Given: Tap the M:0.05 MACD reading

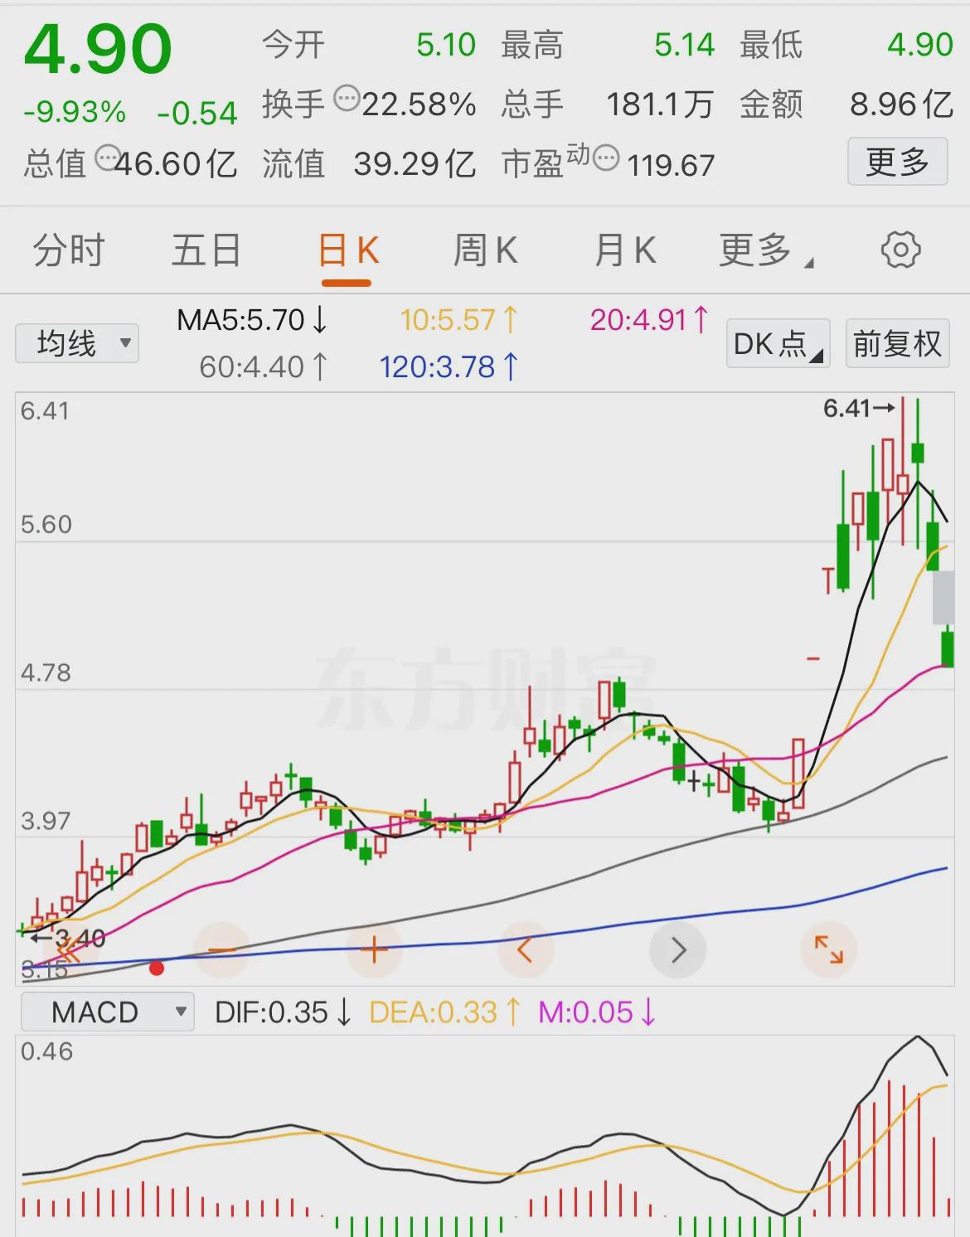Looking at the screenshot, I should (x=597, y=1012).
